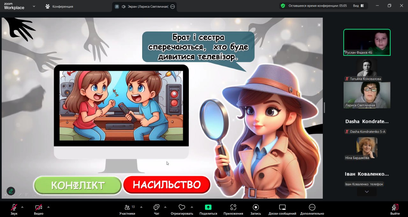Click the green encryption shield icon
Viewport: 408px width, 217px height.
pyautogui.click(x=282, y=6)
